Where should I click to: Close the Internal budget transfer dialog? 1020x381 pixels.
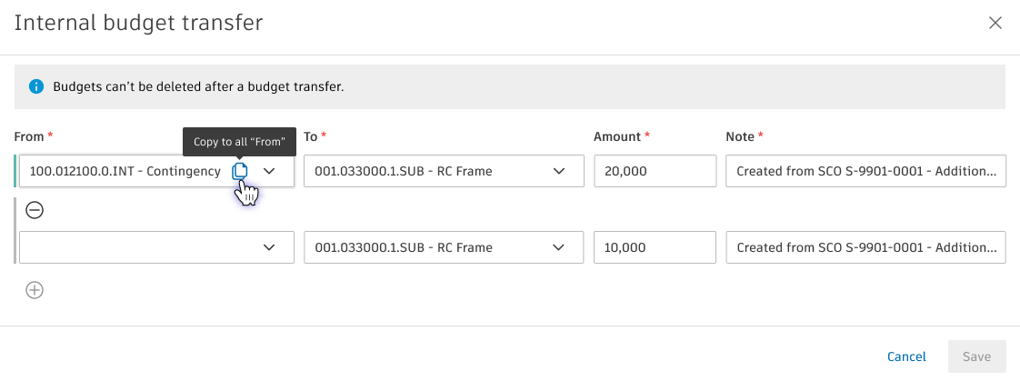995,24
